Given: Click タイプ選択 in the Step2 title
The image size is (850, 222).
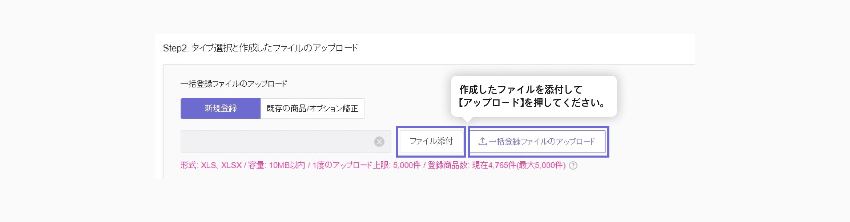Looking at the screenshot, I should (x=211, y=48).
